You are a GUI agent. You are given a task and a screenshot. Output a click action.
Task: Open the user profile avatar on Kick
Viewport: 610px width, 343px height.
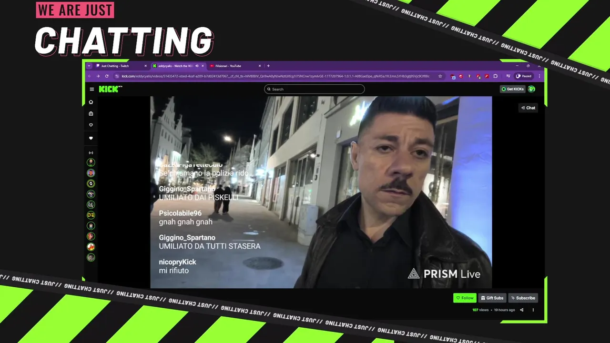[531, 89]
